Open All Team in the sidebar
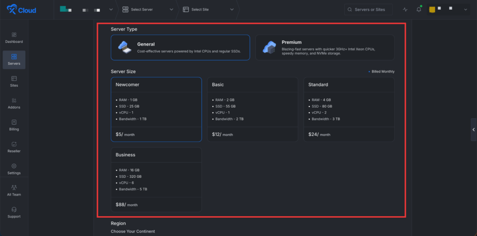 [x=14, y=191]
